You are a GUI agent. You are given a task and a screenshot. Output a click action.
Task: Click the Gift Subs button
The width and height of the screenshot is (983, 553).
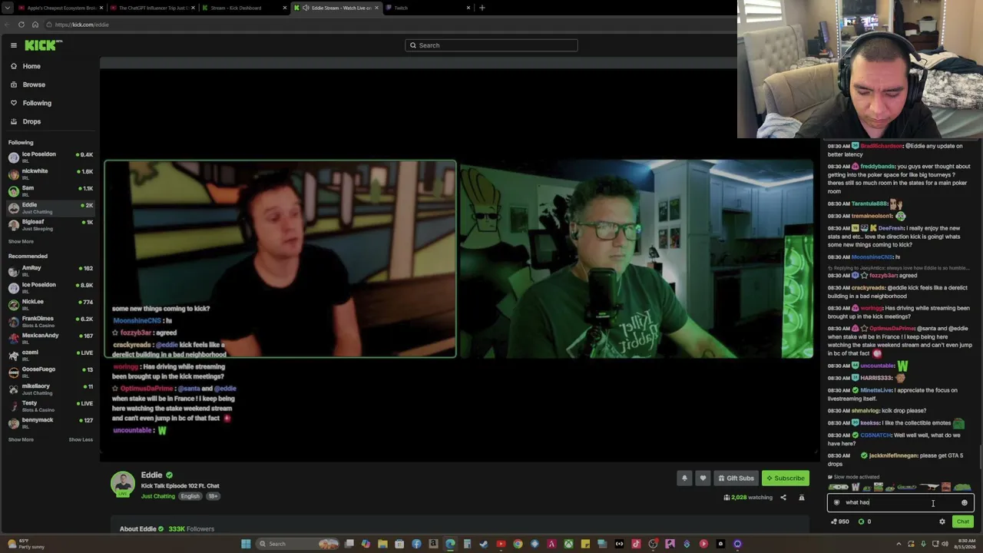coord(736,478)
